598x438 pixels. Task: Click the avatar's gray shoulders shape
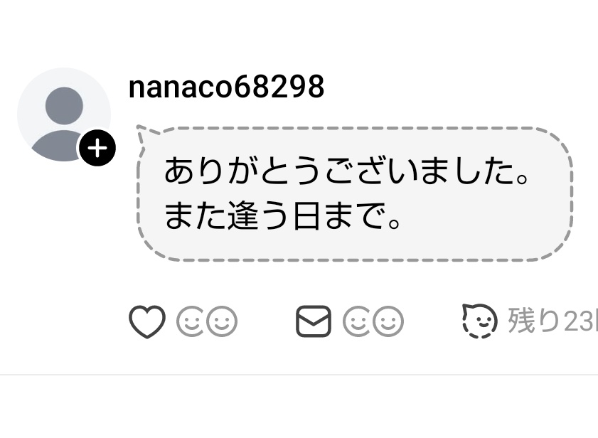[57, 145]
